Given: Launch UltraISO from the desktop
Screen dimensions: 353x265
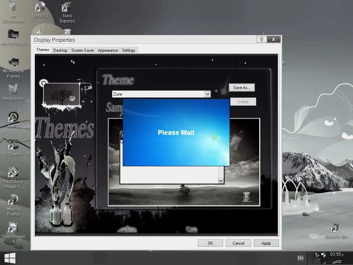Looking at the screenshot, I should (x=40, y=10).
